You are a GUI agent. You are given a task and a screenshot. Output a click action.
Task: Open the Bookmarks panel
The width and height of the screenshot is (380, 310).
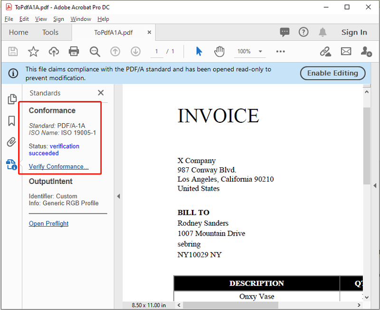point(11,121)
